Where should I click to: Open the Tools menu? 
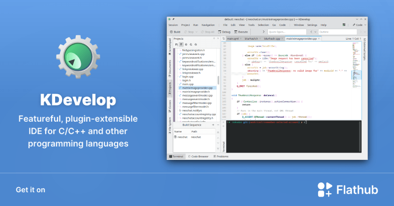(251, 25)
